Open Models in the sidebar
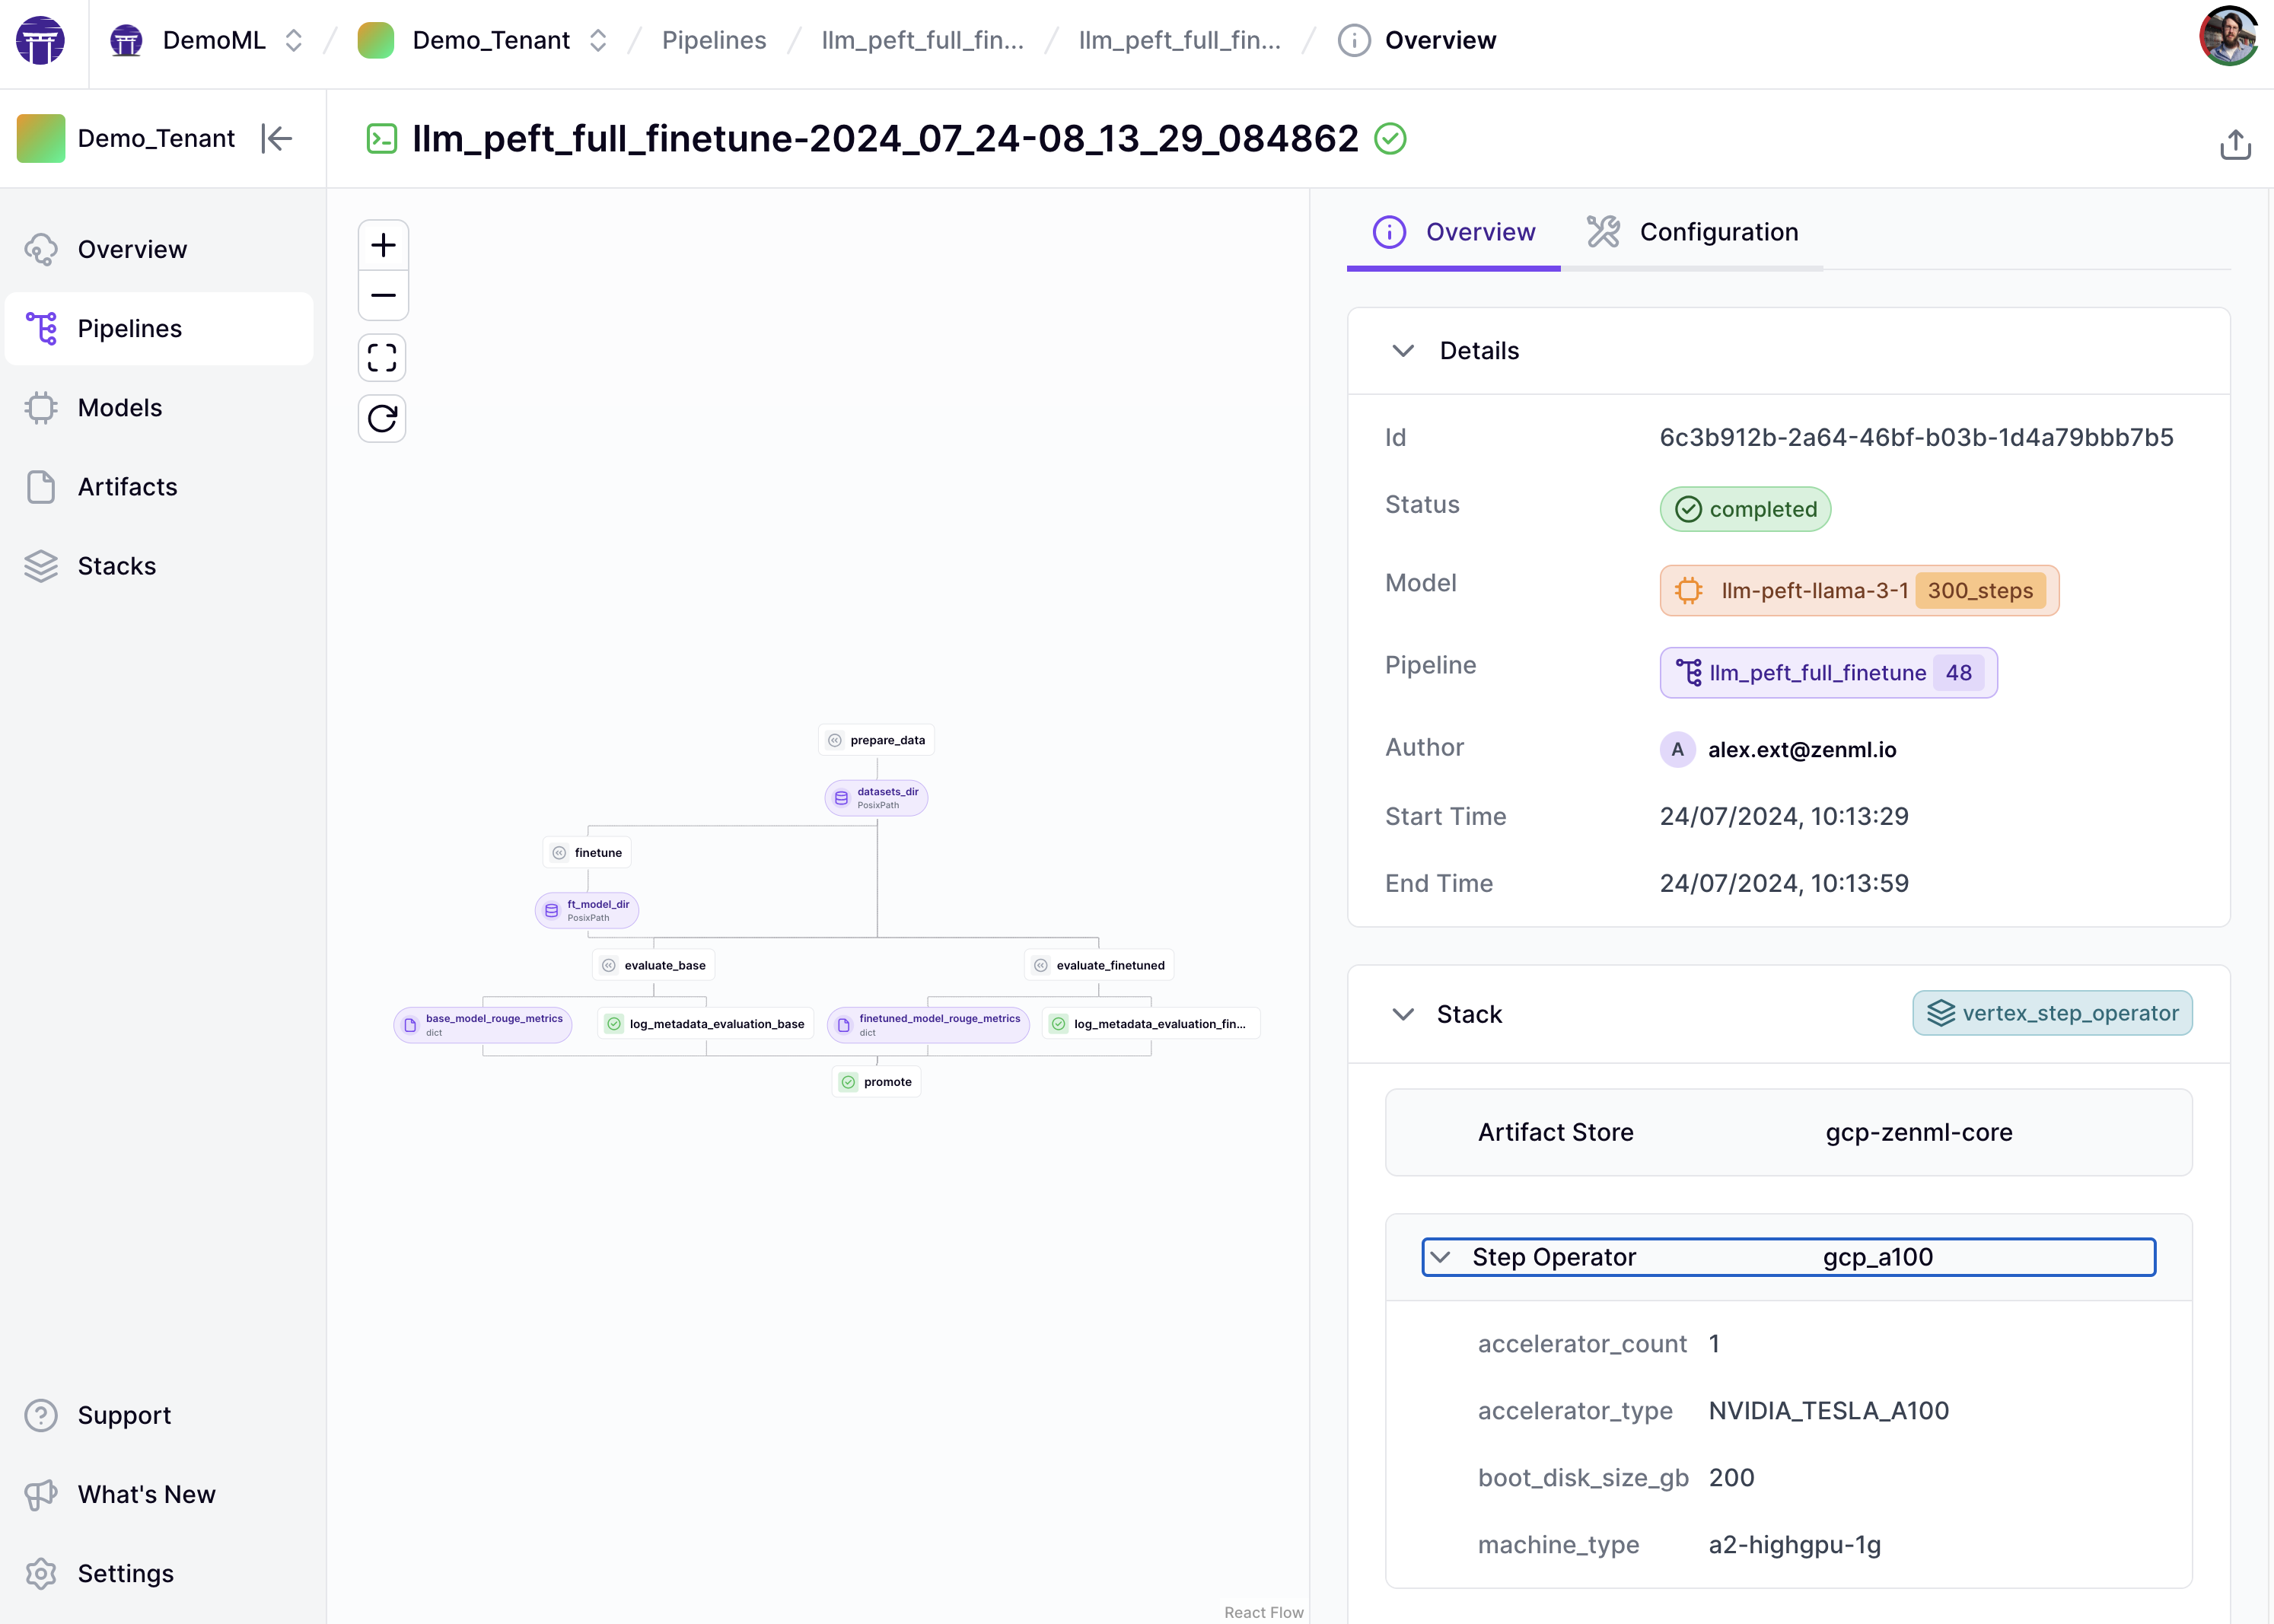 click(x=120, y=408)
